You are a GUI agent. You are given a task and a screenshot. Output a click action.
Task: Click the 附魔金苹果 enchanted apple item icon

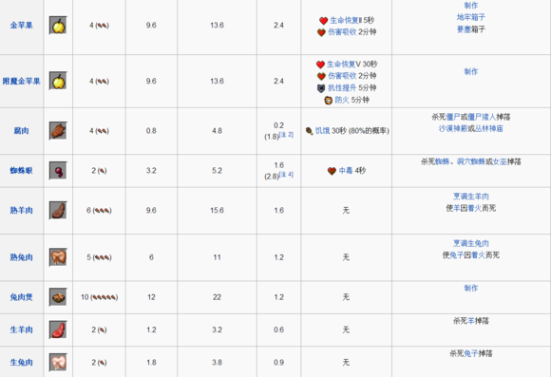pos(58,81)
